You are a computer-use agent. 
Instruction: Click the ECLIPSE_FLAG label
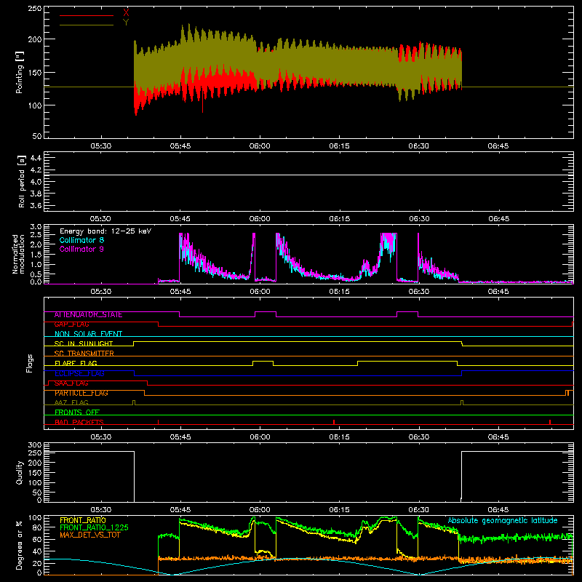point(79,373)
